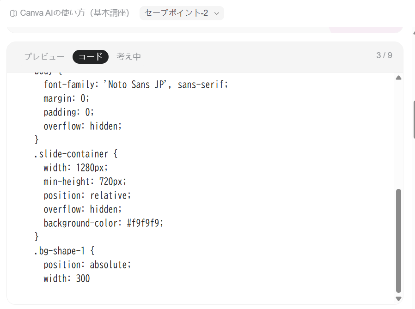Screen dimensions: 415x309
Task: Click the margin: 0 code line
Action: [x=67, y=98]
